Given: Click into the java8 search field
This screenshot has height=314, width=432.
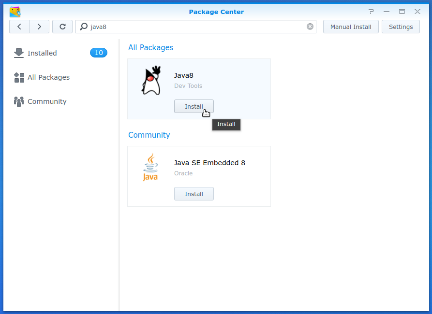Looking at the screenshot, I should [x=194, y=27].
